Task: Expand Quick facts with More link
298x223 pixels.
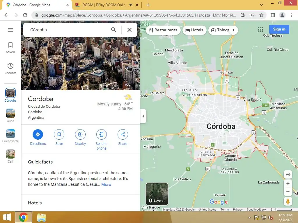Action: [106, 184]
